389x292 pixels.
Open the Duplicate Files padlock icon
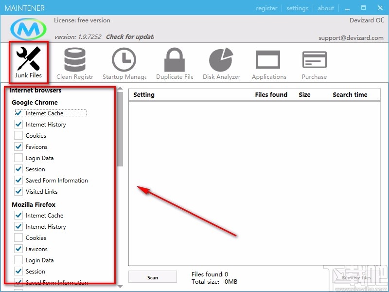pos(175,60)
